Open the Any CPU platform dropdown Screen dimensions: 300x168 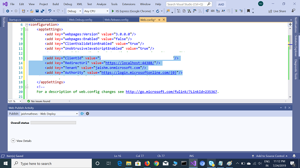click(96, 11)
